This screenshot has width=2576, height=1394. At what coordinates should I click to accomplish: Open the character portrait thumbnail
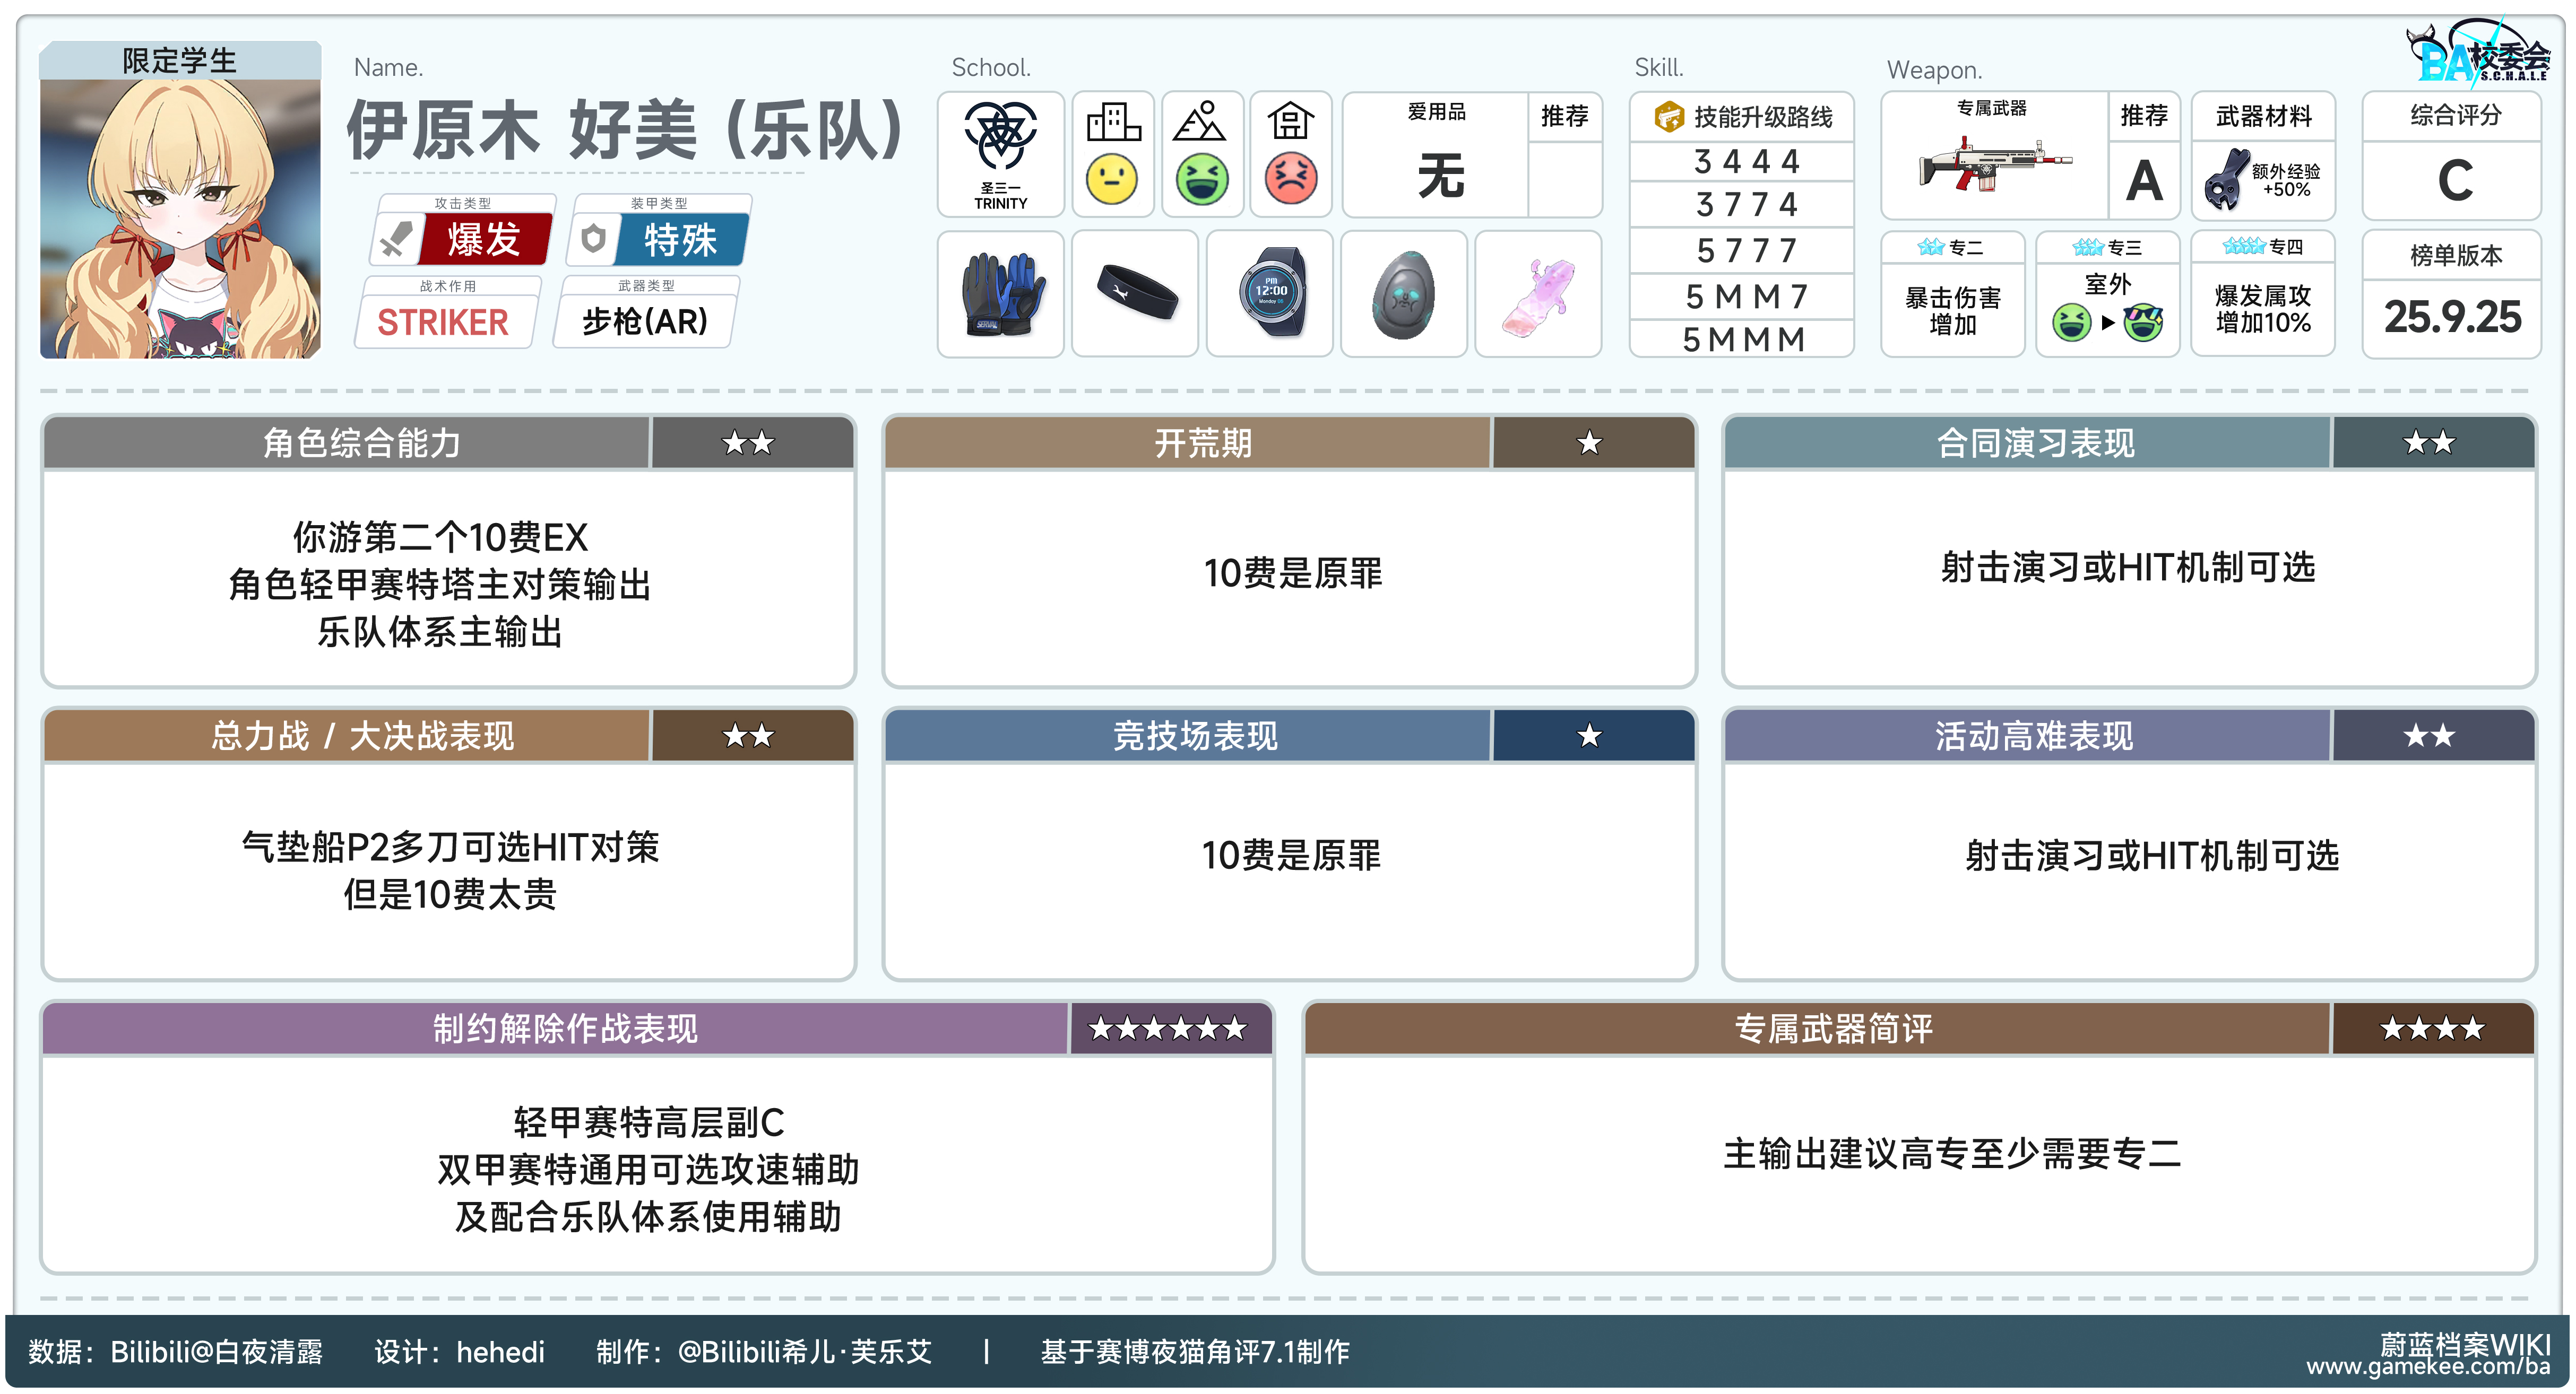point(180,218)
